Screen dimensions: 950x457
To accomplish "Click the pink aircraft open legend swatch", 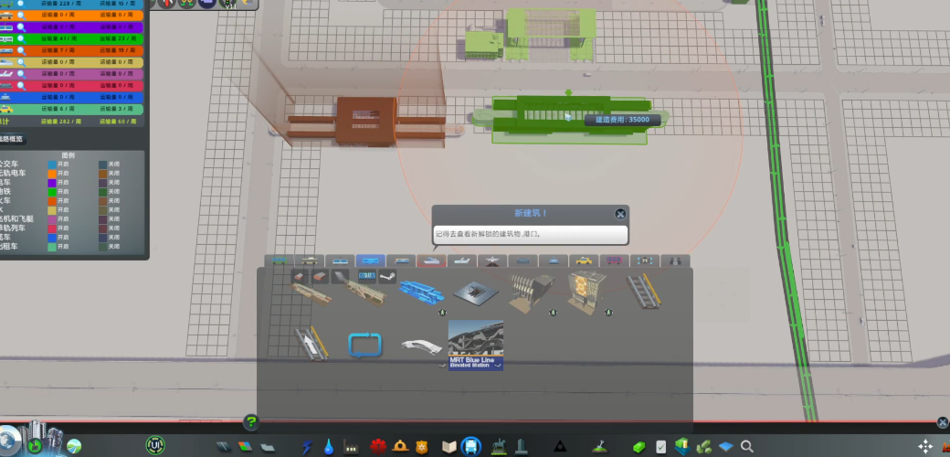I will [x=52, y=218].
